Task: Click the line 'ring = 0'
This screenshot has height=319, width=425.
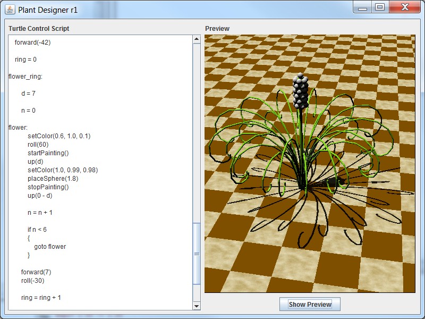Action: click(25, 60)
